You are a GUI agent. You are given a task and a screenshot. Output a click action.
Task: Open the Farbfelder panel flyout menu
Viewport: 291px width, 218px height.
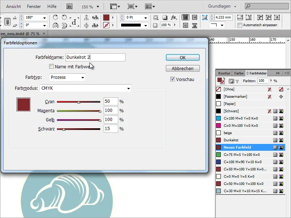[287, 73]
